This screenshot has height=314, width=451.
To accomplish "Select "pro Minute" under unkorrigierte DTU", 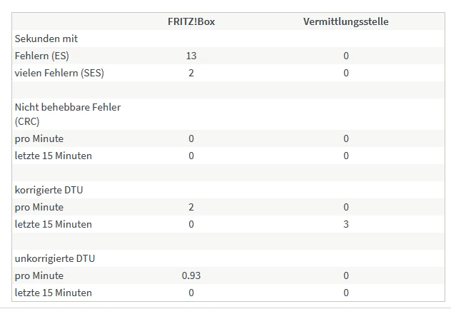I will click(x=39, y=275).
